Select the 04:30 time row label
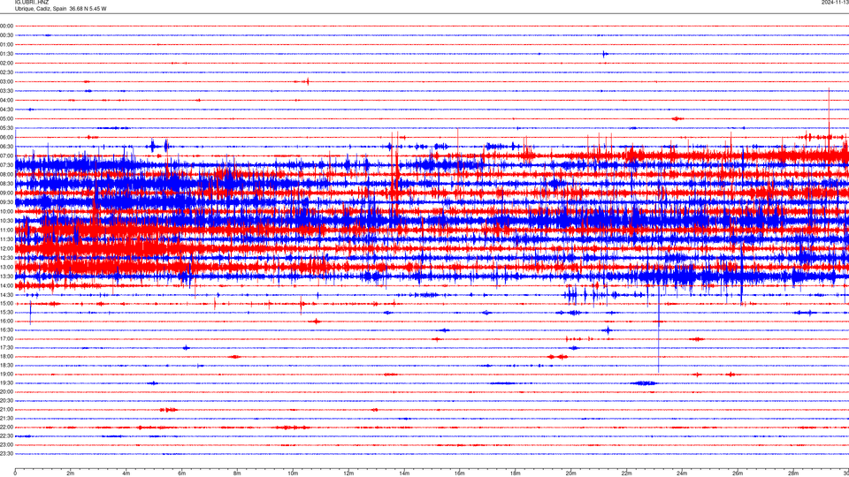This screenshot has height=477, width=849. [x=6, y=110]
